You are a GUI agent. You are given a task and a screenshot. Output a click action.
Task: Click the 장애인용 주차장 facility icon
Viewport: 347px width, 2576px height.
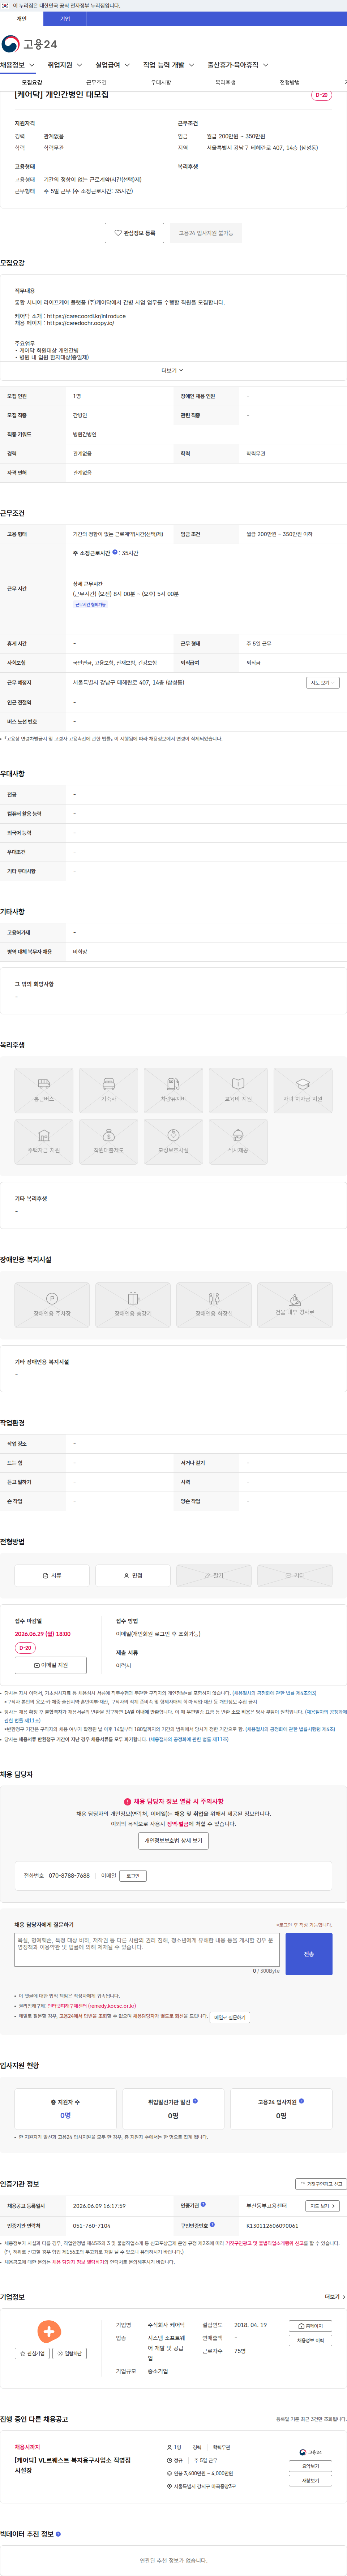(52, 1305)
